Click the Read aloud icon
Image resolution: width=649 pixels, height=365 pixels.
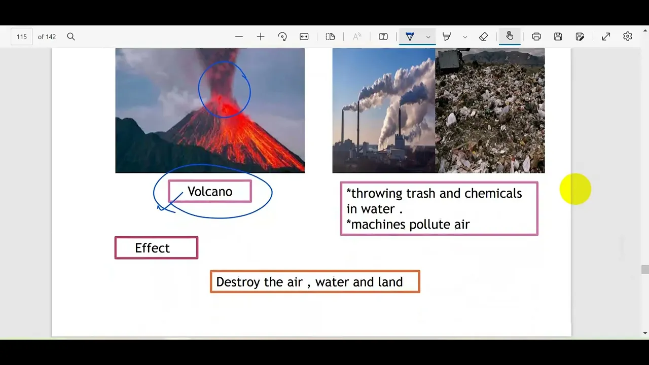point(357,36)
